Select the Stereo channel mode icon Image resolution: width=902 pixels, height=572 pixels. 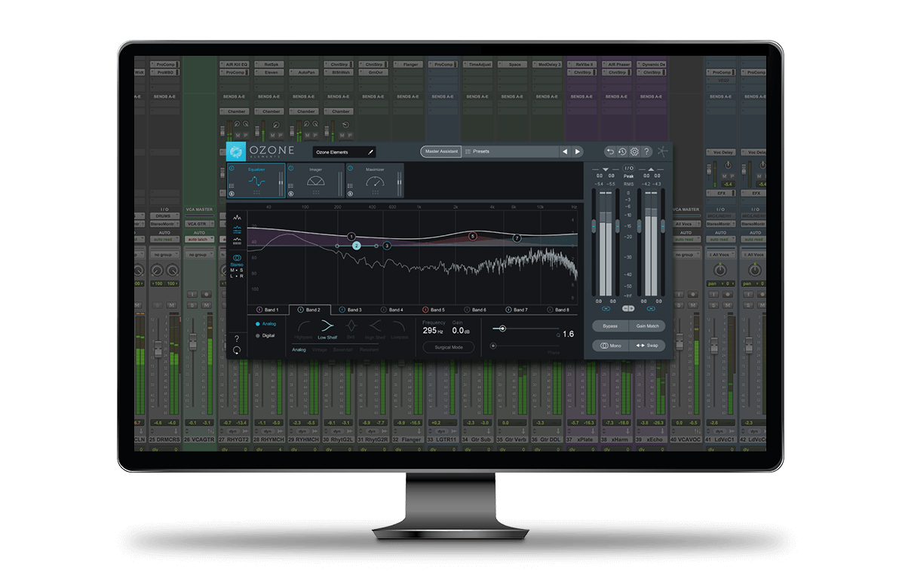click(237, 258)
